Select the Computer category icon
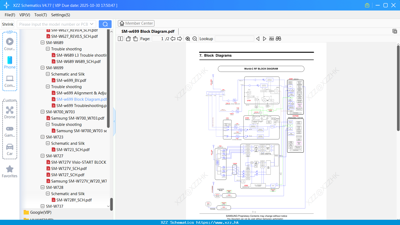400x225 pixels. (10, 81)
